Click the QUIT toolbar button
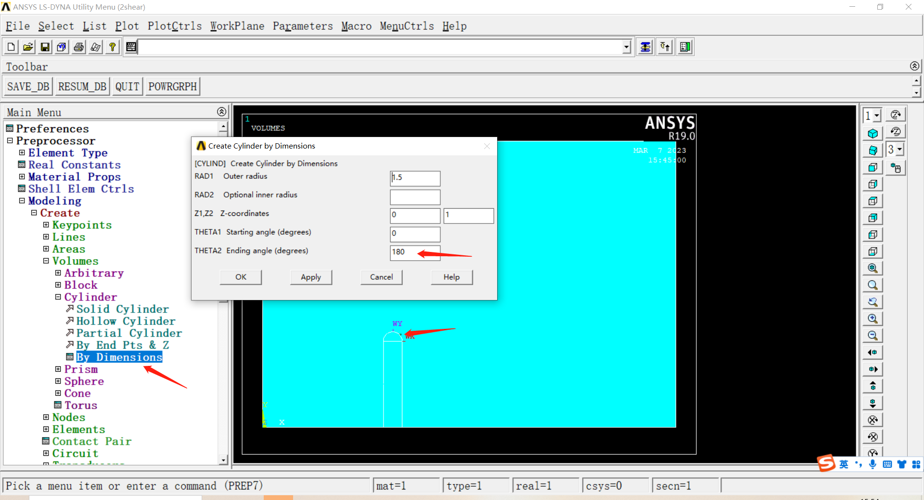The height and width of the screenshot is (500, 924). pyautogui.click(x=127, y=87)
